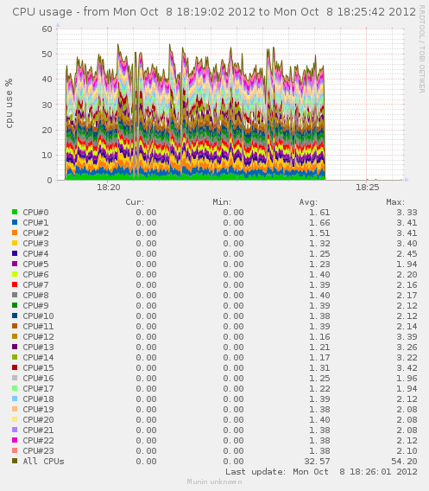This screenshot has height=491, width=429.
Task: Click the 18:20 time axis label
Action: coord(109,188)
